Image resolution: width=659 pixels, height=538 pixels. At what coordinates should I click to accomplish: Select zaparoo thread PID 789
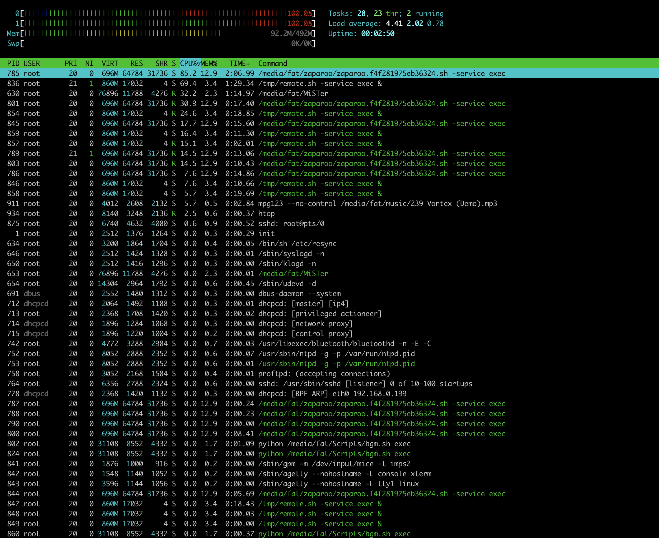329,153
